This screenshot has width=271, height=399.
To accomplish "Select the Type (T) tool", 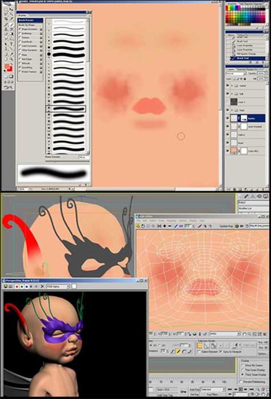I will [x=11, y=44].
